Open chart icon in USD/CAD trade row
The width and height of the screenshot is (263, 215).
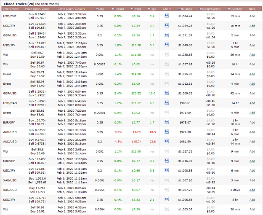pyautogui.click(x=167, y=102)
